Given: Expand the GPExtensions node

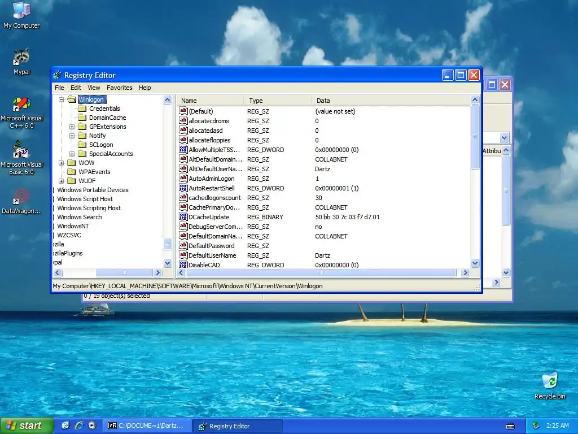Looking at the screenshot, I should point(72,127).
